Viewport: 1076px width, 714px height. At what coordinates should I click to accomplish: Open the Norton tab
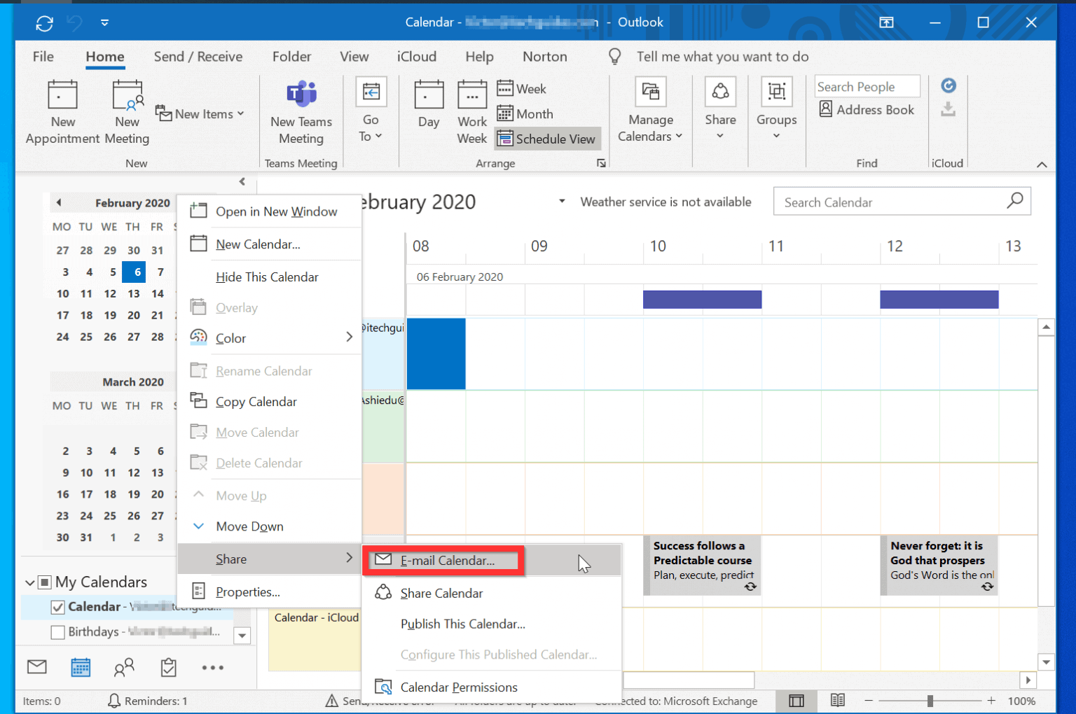point(545,57)
